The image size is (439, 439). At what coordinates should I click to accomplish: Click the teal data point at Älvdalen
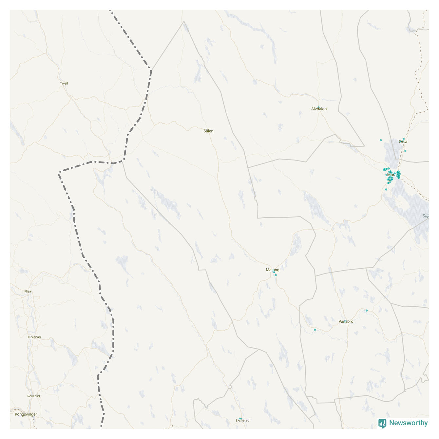(318, 107)
